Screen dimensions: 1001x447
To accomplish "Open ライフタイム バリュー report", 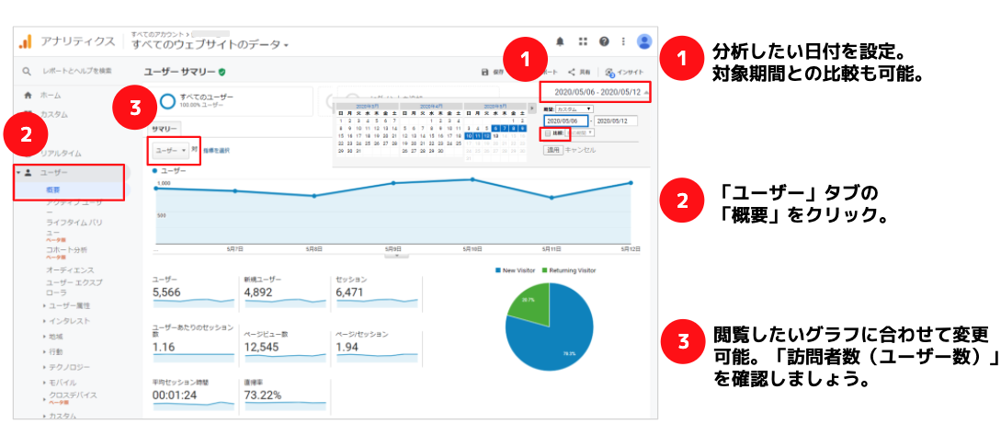I will 74,227.
